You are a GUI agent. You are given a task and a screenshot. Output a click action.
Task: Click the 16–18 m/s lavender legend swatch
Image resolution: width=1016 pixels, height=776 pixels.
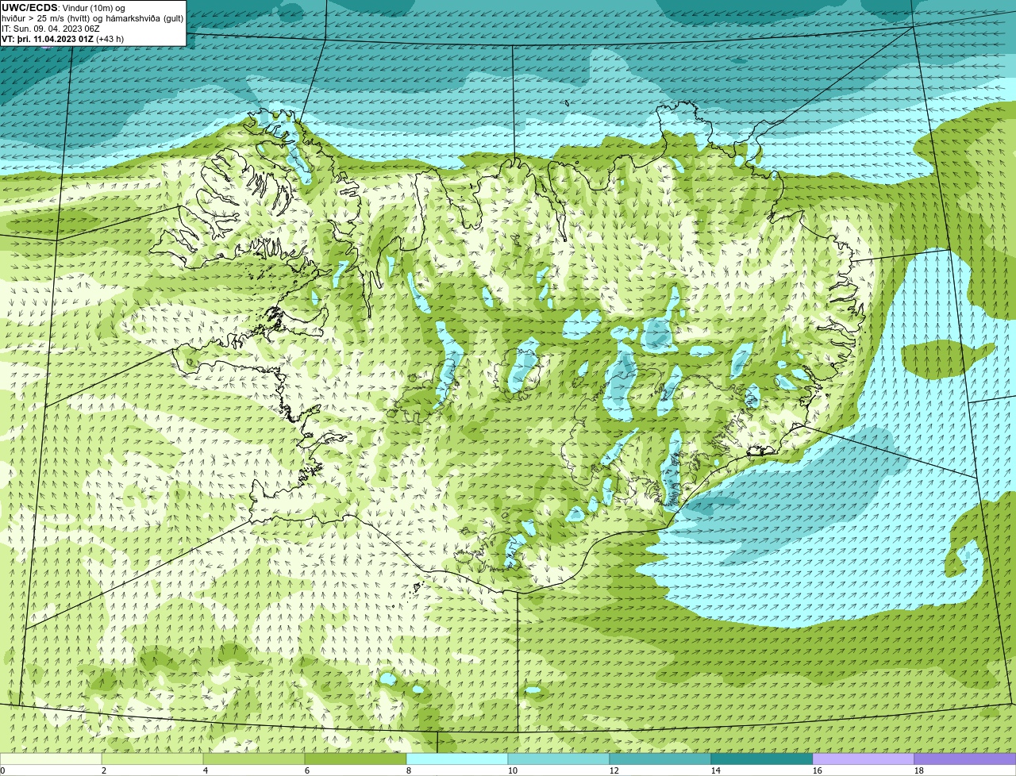tap(864, 759)
